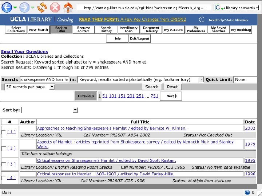
Task: Click the Next page button
Action: point(171,96)
